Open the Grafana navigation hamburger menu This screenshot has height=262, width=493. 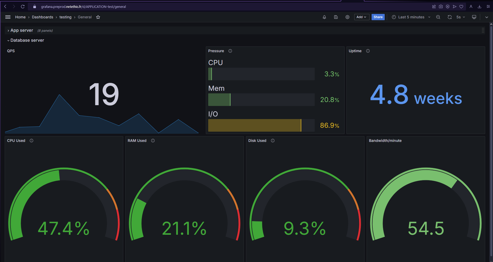(8, 17)
